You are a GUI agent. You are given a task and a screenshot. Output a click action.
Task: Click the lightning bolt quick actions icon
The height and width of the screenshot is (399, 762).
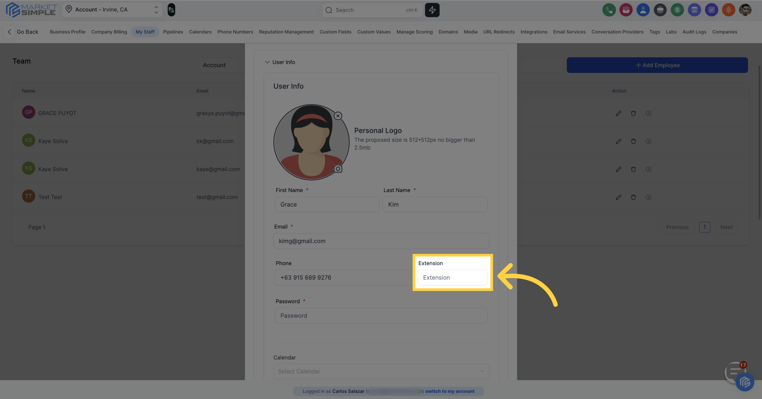pyautogui.click(x=432, y=10)
